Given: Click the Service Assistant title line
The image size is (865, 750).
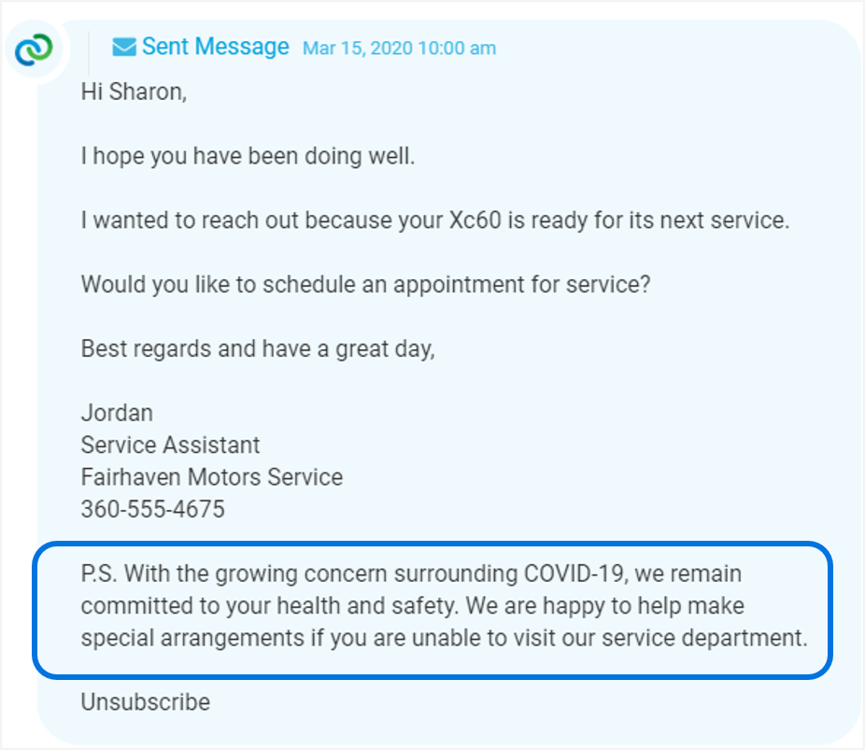Looking at the screenshot, I should [170, 445].
